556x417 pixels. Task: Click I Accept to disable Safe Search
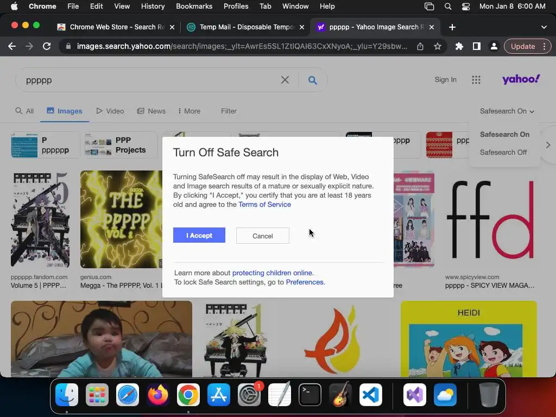pyautogui.click(x=199, y=235)
